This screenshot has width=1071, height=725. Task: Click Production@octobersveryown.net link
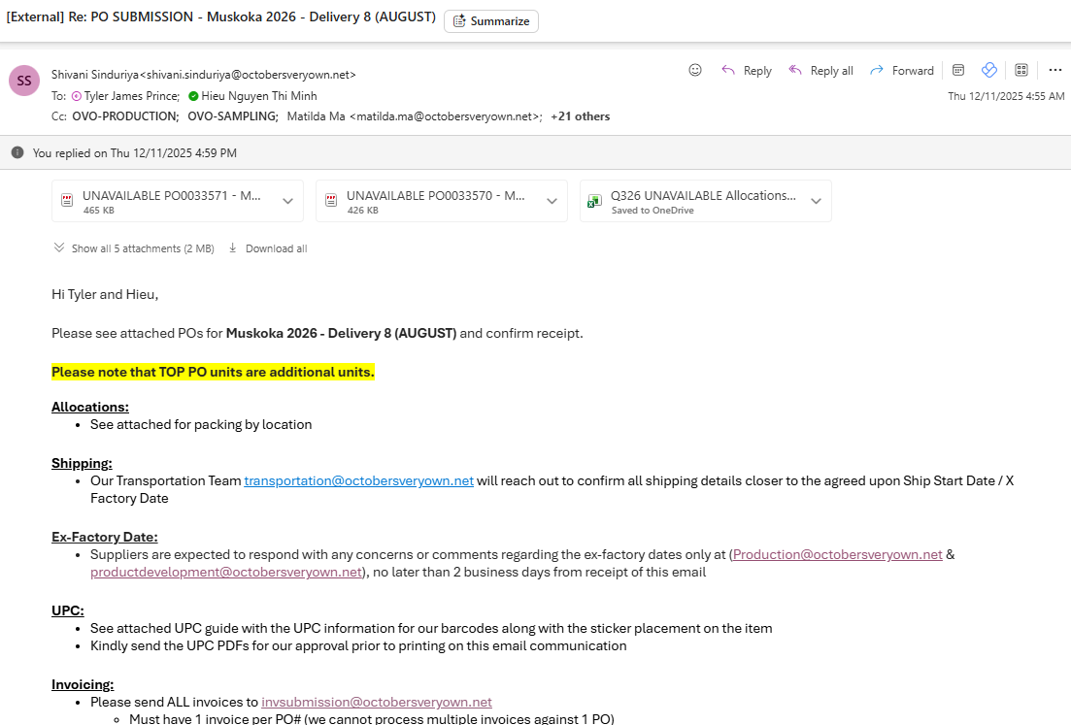pyautogui.click(x=837, y=554)
